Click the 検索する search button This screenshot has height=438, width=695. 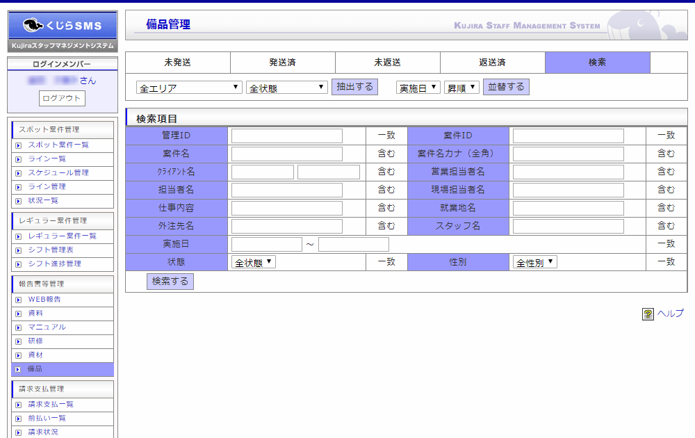point(170,282)
